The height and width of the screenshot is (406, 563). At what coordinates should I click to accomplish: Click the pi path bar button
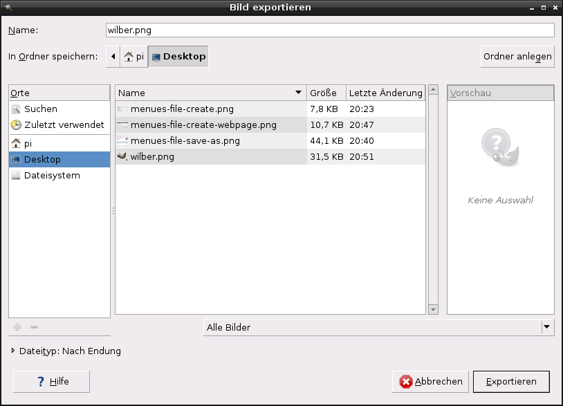click(x=134, y=57)
